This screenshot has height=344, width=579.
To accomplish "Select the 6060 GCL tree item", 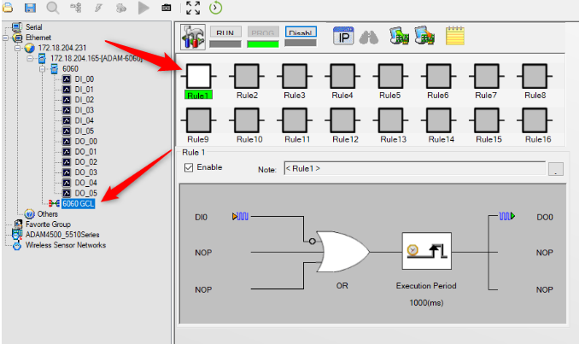I will pyautogui.click(x=79, y=204).
